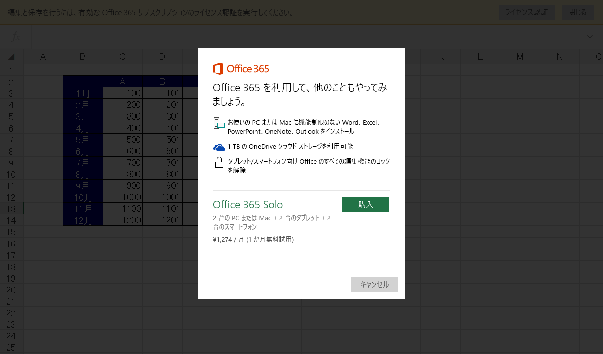Click the cell with value 200
The width and height of the screenshot is (603, 354).
tap(123, 105)
